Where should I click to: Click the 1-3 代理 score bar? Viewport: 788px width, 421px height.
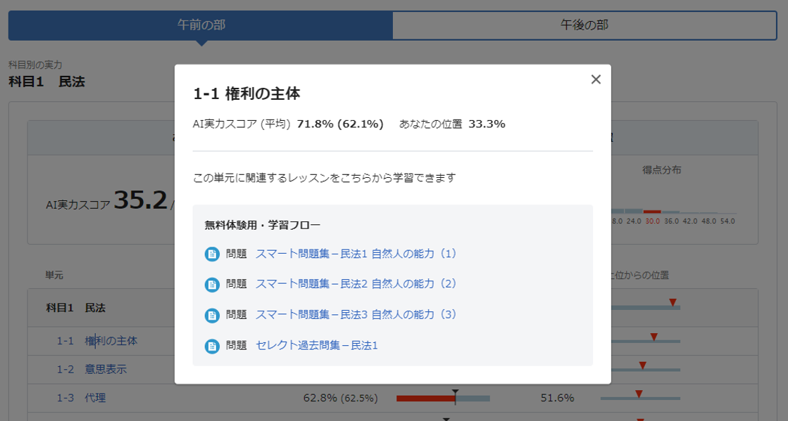[x=443, y=398]
